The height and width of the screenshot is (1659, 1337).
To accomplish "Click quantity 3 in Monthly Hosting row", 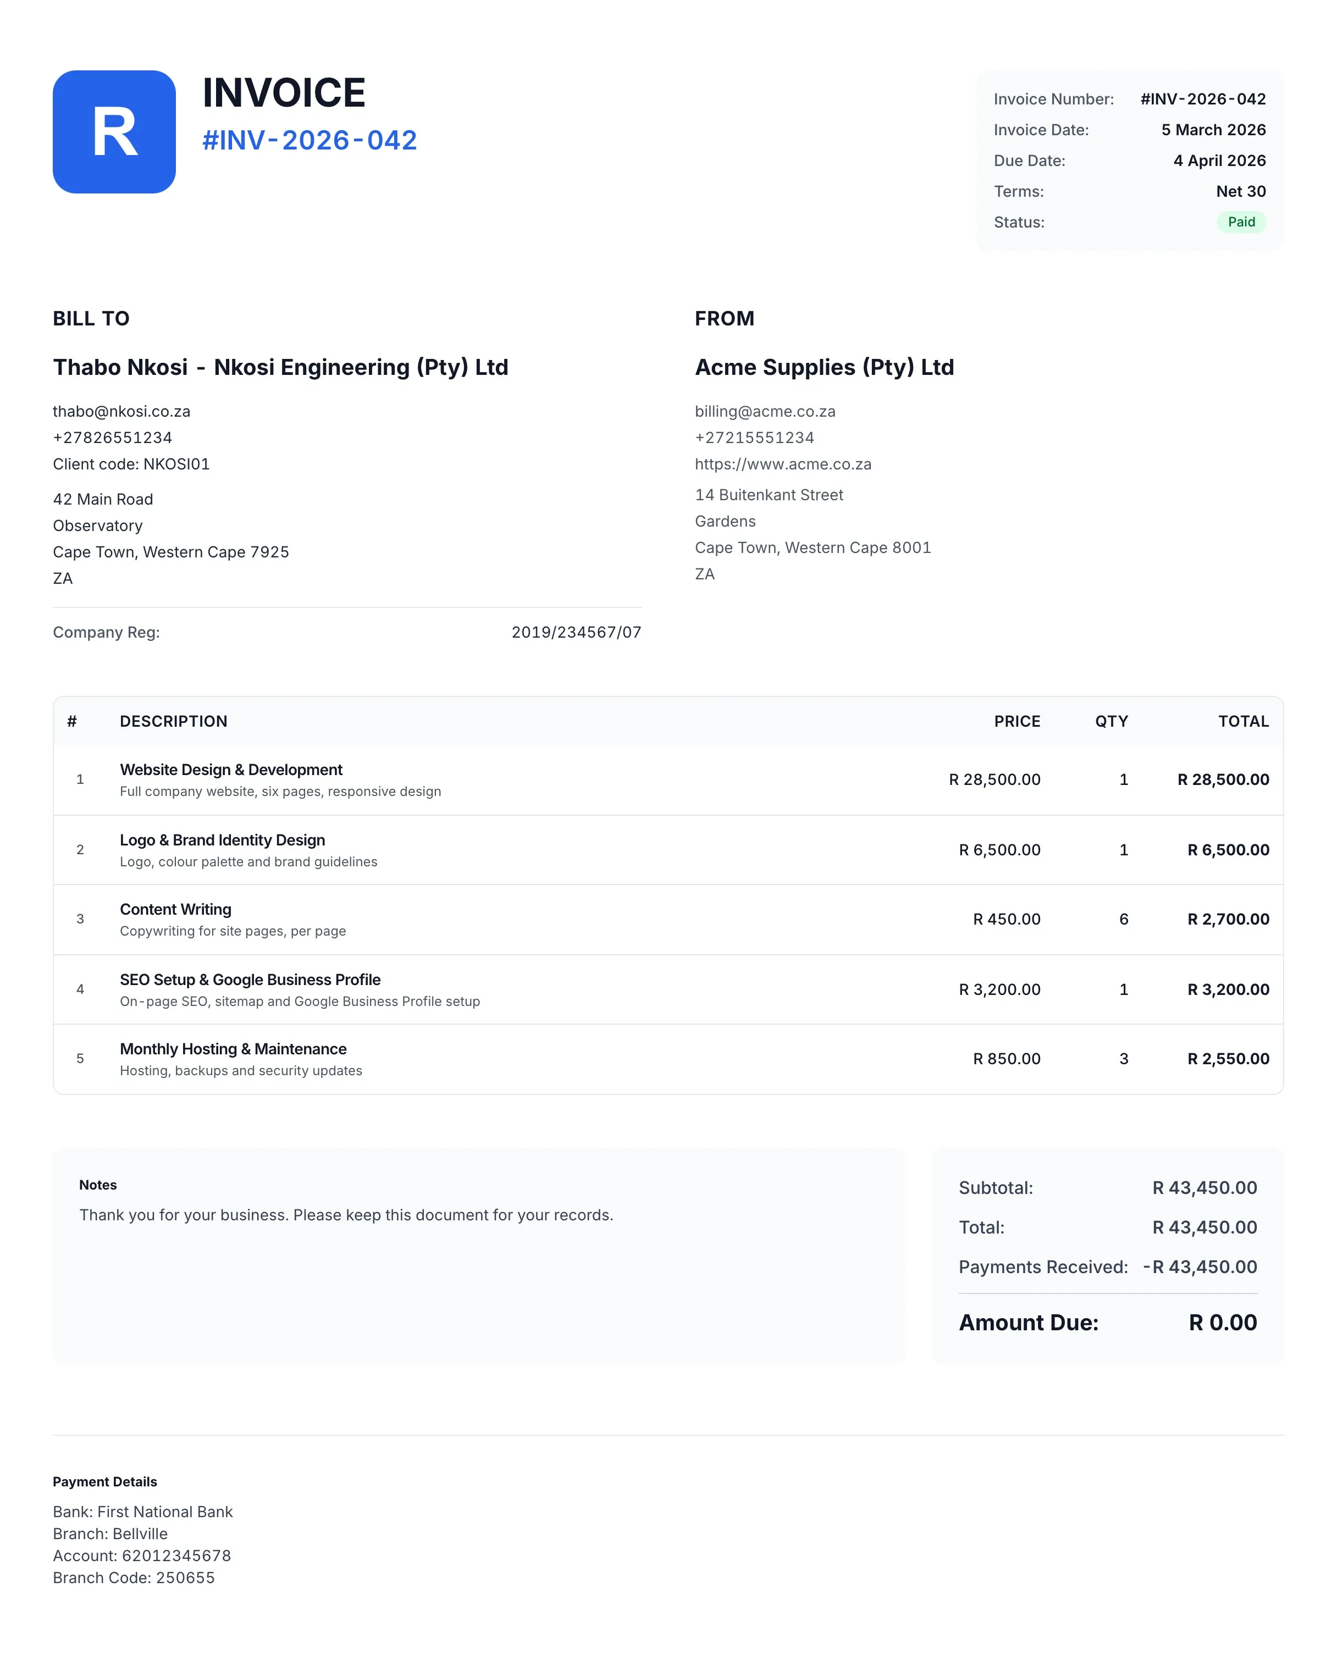I will point(1124,1059).
